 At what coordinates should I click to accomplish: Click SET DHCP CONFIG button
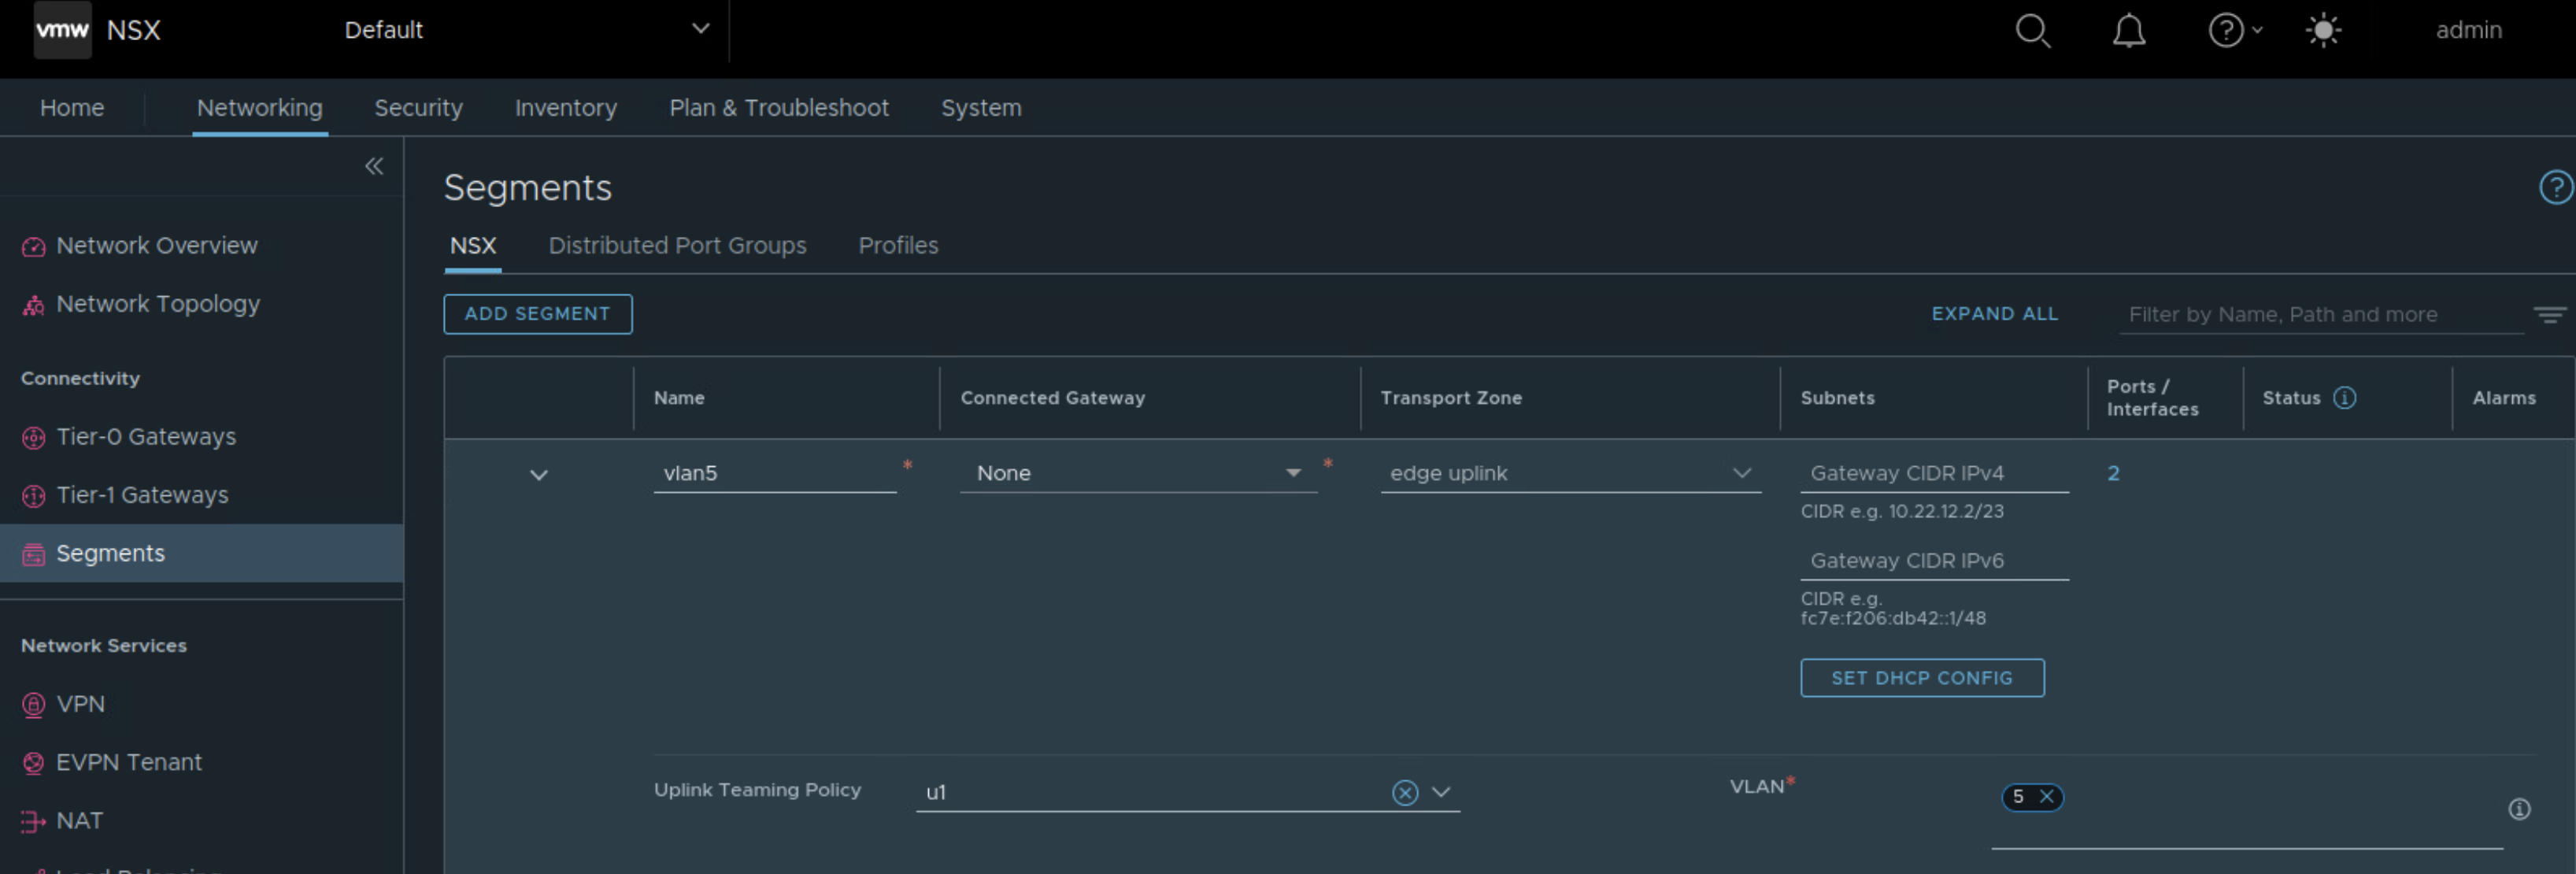coord(1921,678)
